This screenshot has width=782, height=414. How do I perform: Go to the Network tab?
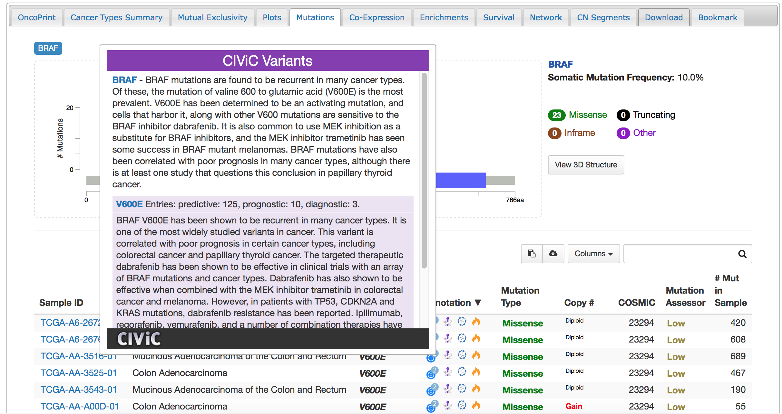546,17
